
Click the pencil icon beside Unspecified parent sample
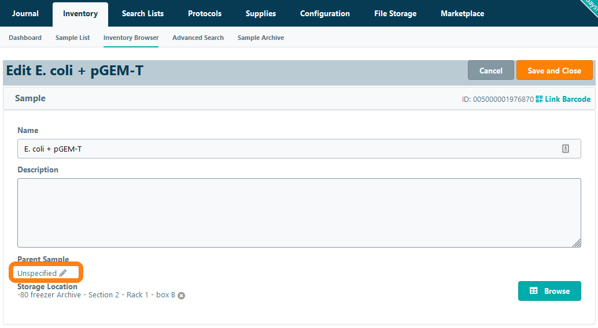[63, 273]
